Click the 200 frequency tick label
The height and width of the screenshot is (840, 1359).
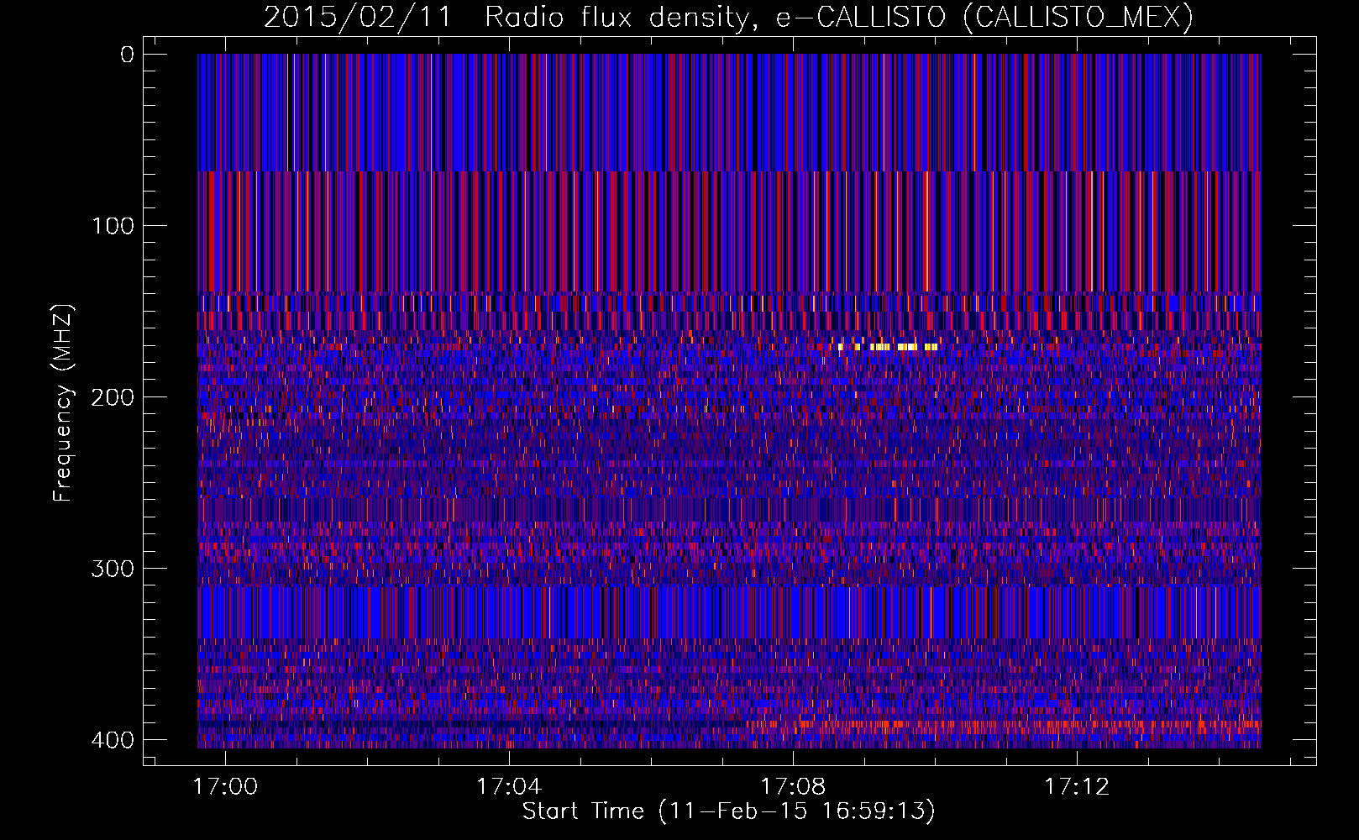pyautogui.click(x=112, y=397)
